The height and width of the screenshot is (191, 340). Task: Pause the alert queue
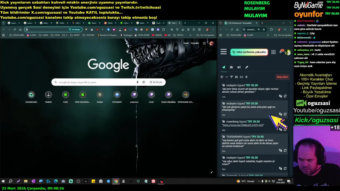point(236,77)
